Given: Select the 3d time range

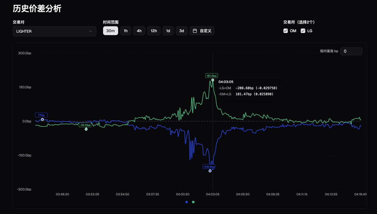Looking at the screenshot, I should pyautogui.click(x=182, y=31).
